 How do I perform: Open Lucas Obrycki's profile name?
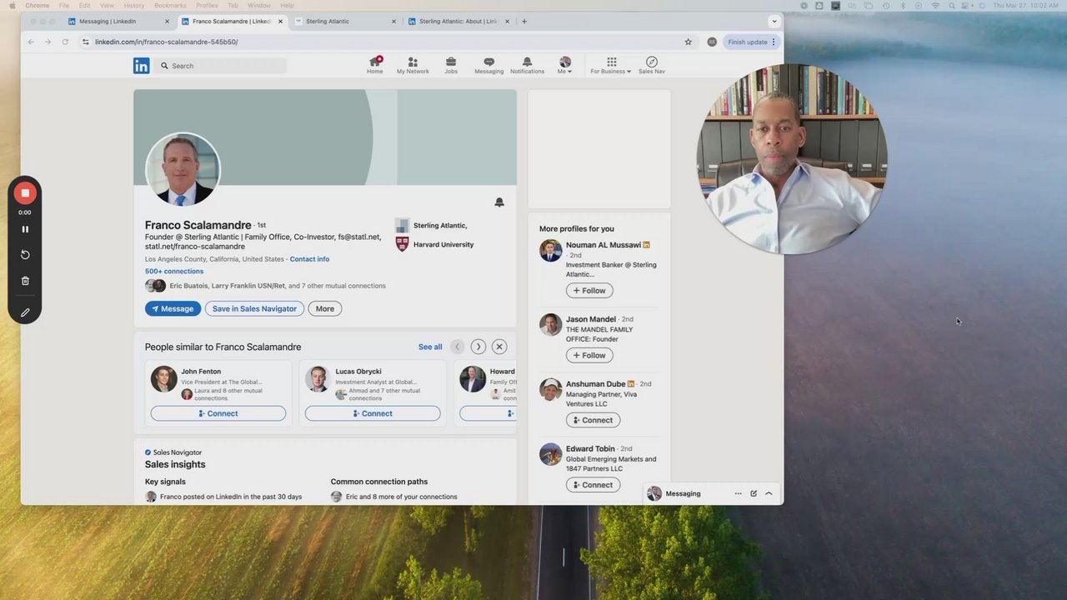click(358, 372)
